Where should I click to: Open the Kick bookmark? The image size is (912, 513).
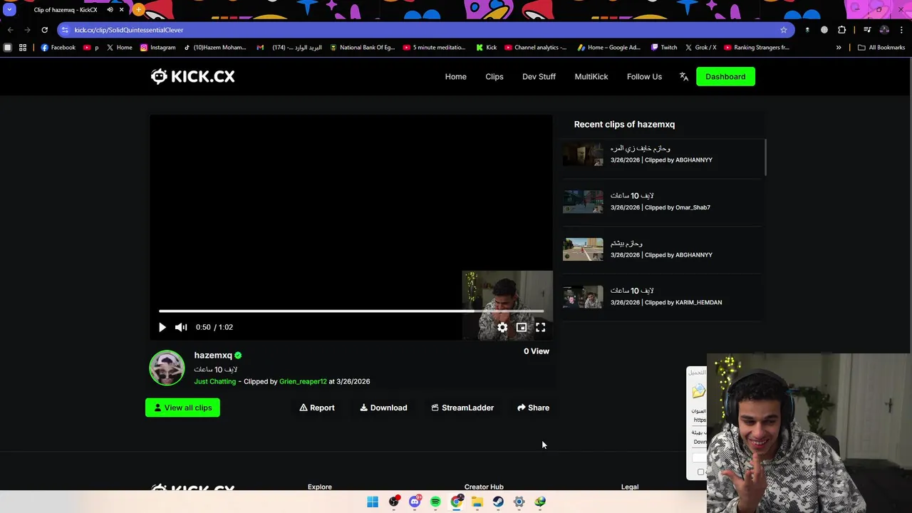(487, 48)
